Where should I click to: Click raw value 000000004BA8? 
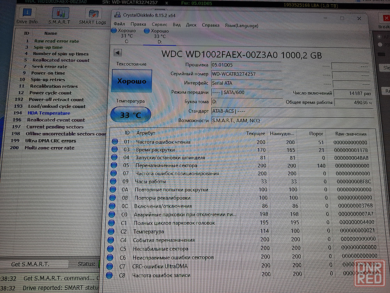point(351,158)
